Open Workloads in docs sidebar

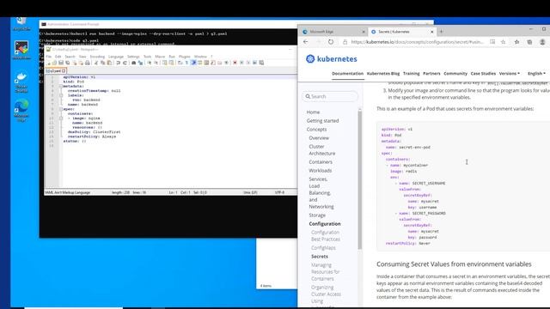pos(320,171)
